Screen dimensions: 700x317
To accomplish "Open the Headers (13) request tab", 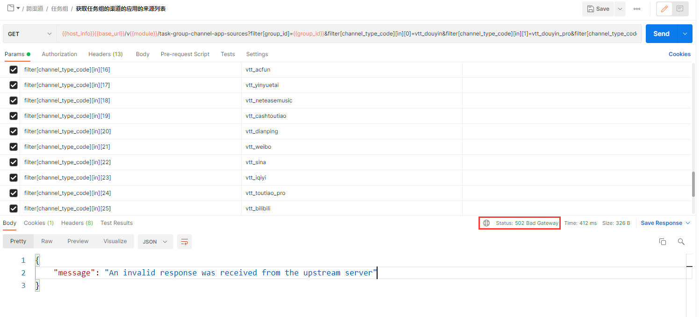I will 106,54.
